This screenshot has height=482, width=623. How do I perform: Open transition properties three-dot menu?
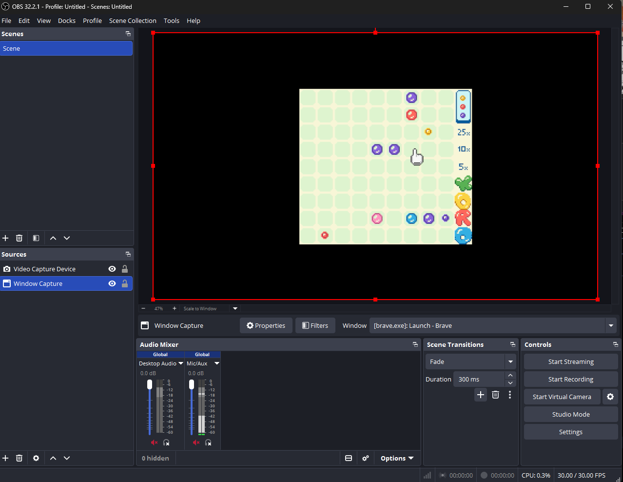tap(510, 395)
